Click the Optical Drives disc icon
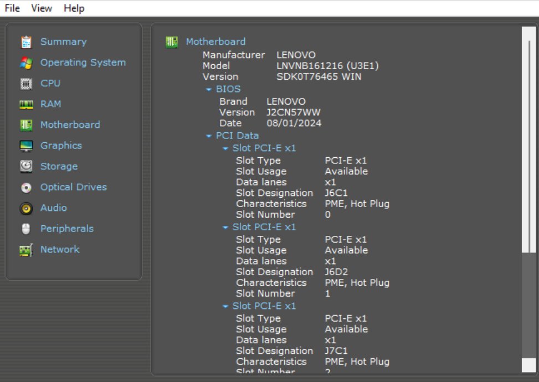 (x=26, y=188)
